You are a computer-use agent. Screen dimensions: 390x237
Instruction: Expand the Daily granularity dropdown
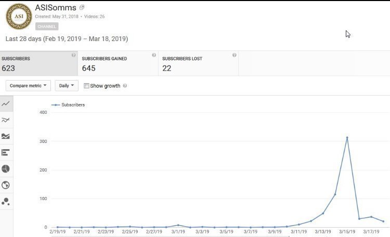pos(67,86)
